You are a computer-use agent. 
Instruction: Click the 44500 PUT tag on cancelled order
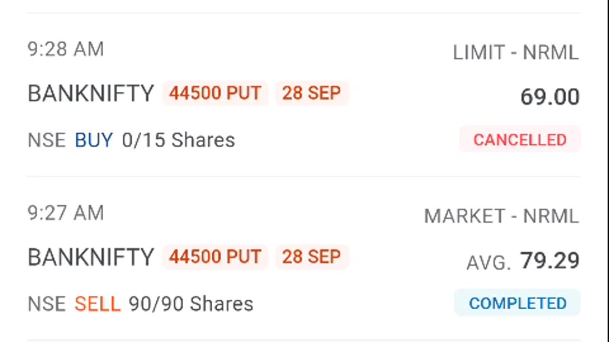[215, 93]
